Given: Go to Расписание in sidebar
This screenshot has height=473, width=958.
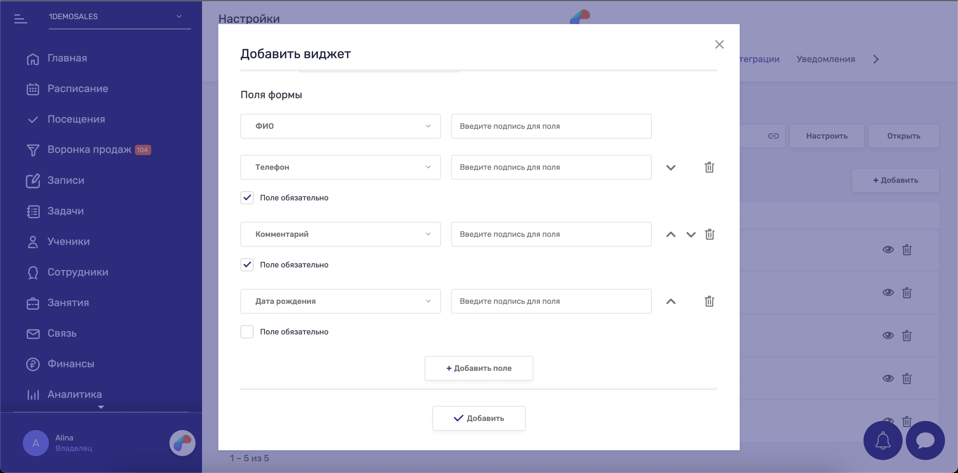Looking at the screenshot, I should (x=78, y=89).
